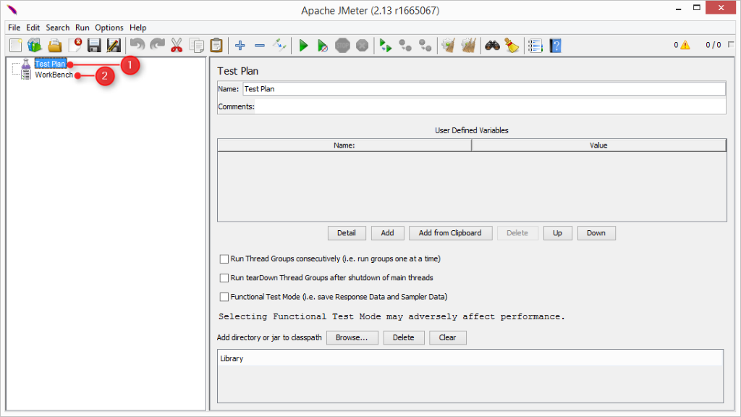The width and height of the screenshot is (741, 417).
Task: Check Run tearDown Thread Groups after shutdown
Action: tap(224, 277)
